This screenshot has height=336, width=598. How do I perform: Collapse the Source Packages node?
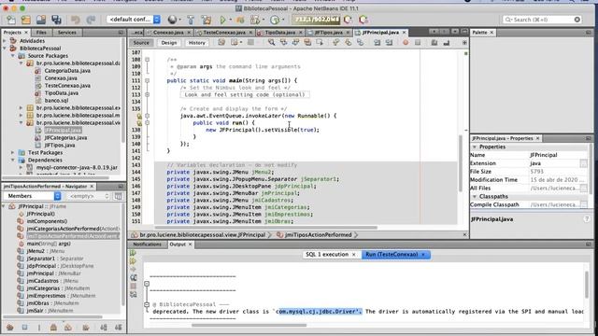(13, 56)
